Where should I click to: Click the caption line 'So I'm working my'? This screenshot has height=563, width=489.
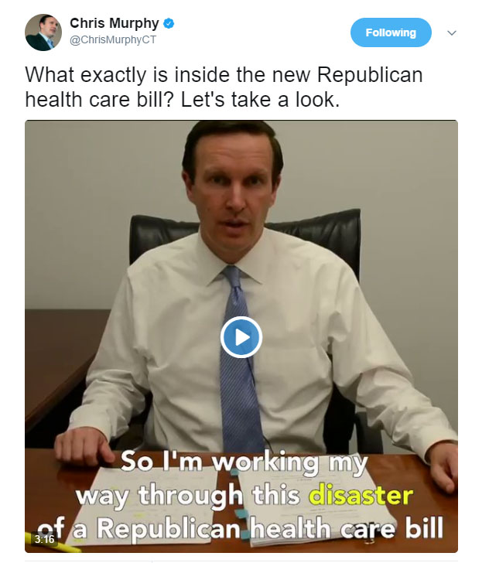(x=244, y=462)
